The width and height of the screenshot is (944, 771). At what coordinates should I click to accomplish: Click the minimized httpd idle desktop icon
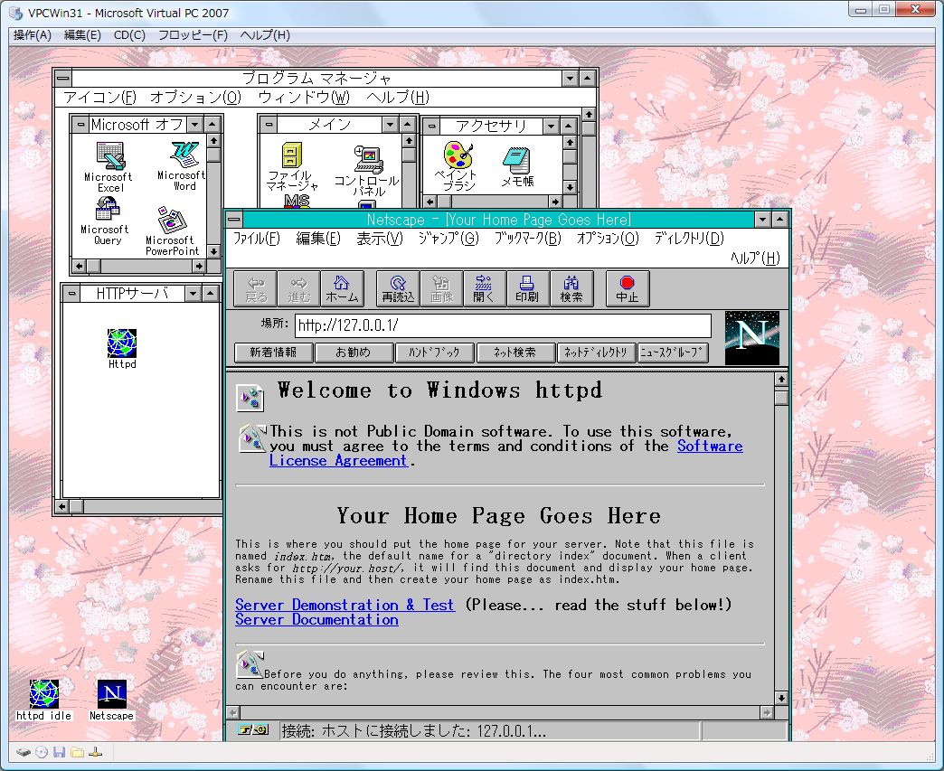[44, 694]
